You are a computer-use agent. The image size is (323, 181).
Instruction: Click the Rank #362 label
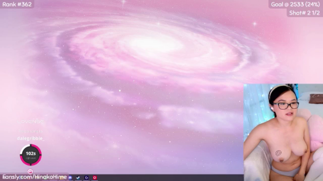[x=17, y=4]
